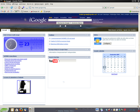Close the Accueil tab with its x icon
This screenshot has width=140, height=112.
[9, 30]
